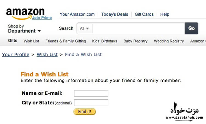Screen dimensions: 206x124
Task: Open Wedding Registry
Action: pos(169,41)
